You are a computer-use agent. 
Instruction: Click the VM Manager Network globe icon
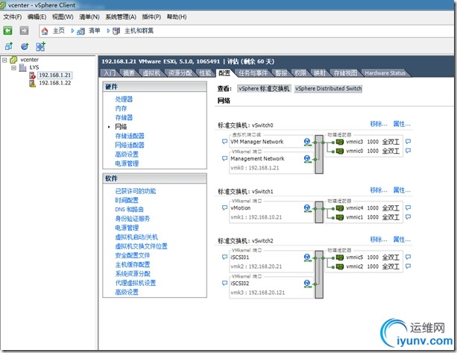coord(307,142)
